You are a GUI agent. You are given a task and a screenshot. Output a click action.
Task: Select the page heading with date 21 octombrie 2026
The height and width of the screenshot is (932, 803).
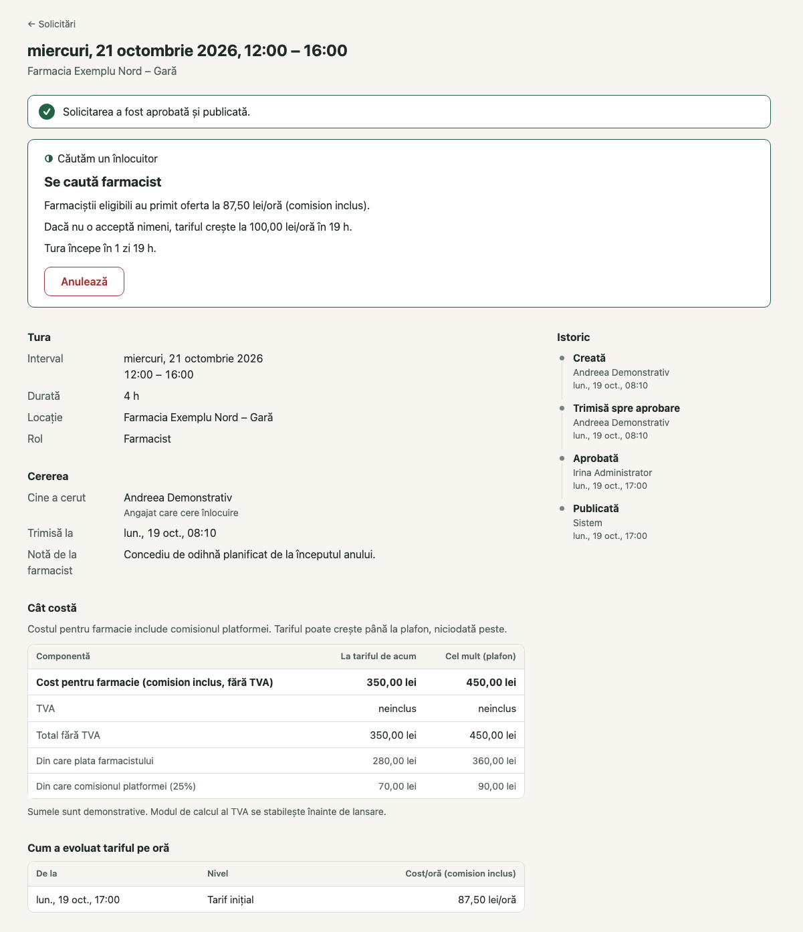click(187, 51)
